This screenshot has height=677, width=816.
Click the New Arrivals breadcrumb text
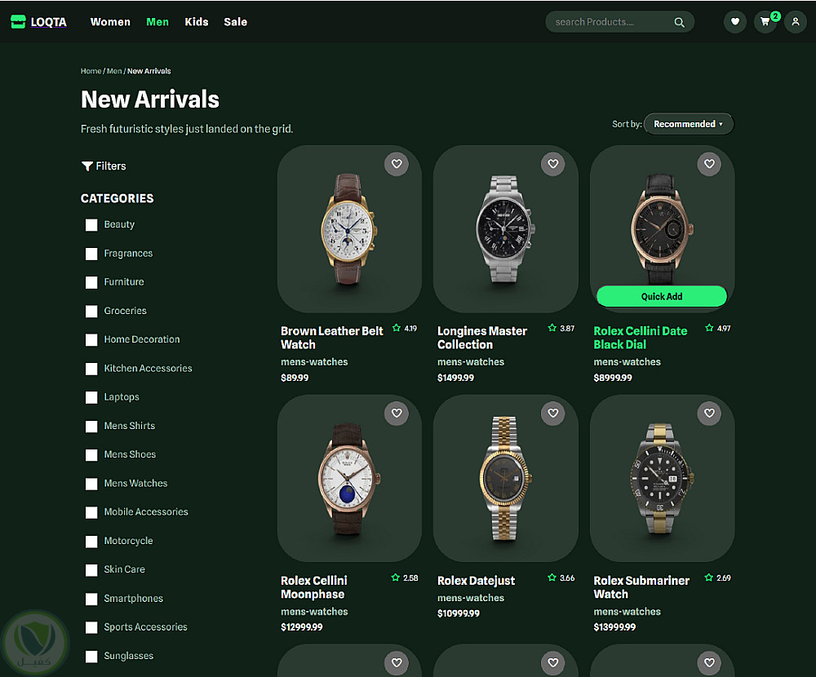tap(149, 71)
